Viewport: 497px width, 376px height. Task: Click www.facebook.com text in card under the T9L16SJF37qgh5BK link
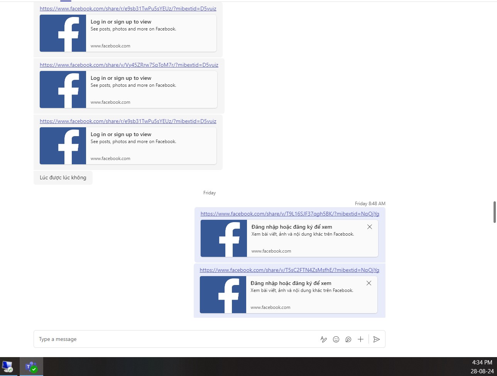(x=271, y=251)
